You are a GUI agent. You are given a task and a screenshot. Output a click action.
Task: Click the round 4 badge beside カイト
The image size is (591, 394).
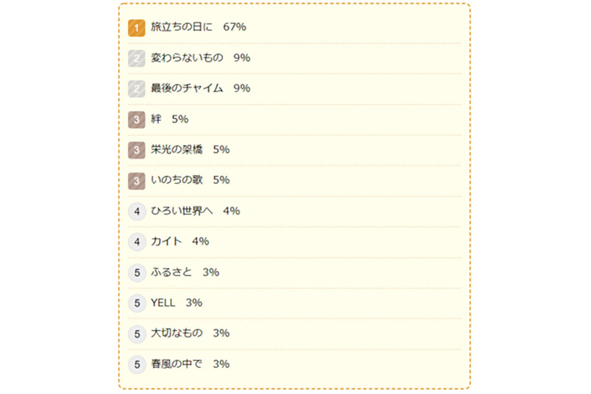click(137, 242)
